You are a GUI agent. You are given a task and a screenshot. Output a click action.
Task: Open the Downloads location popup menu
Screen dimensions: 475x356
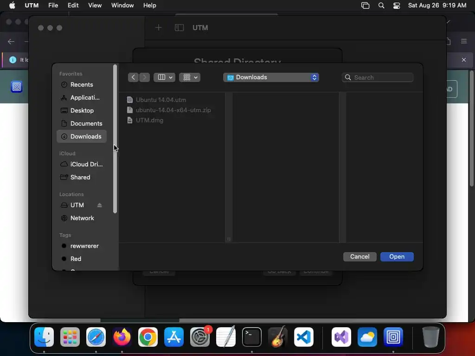click(271, 77)
